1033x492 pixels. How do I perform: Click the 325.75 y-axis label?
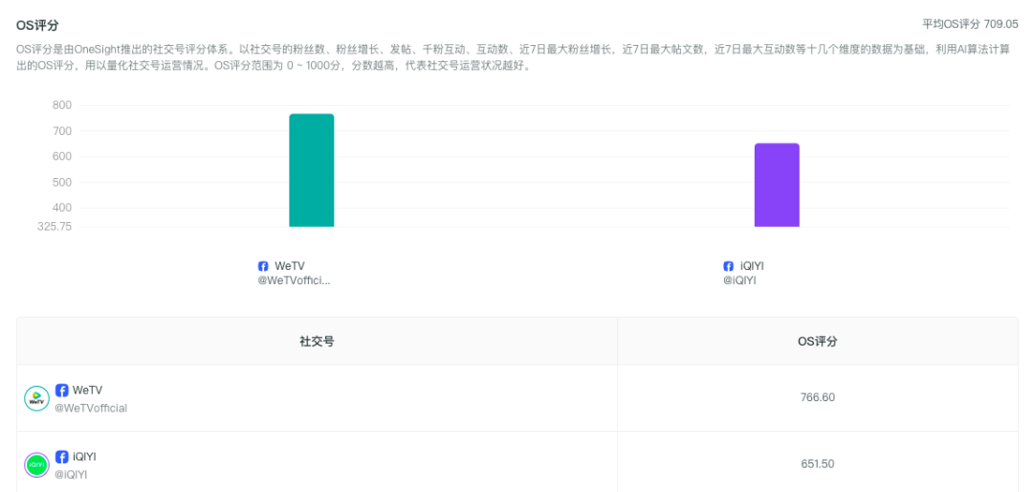click(54, 226)
